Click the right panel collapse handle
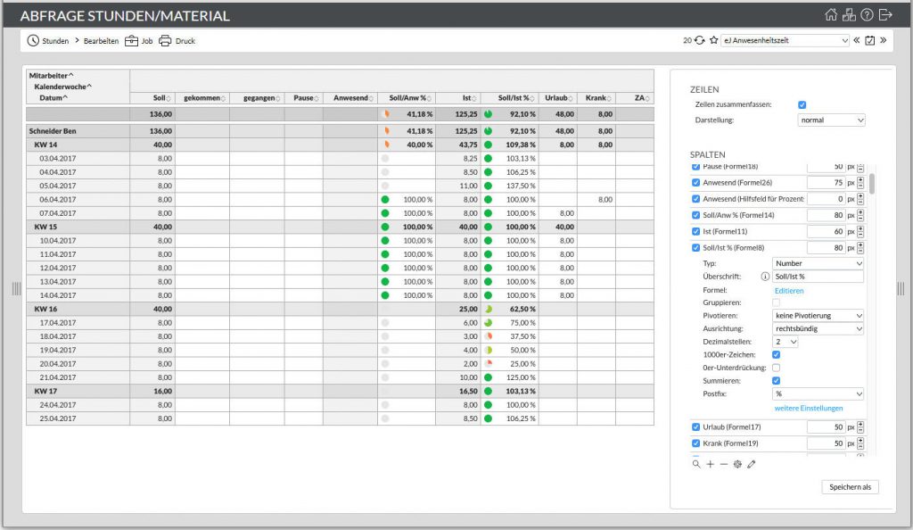 click(901, 288)
